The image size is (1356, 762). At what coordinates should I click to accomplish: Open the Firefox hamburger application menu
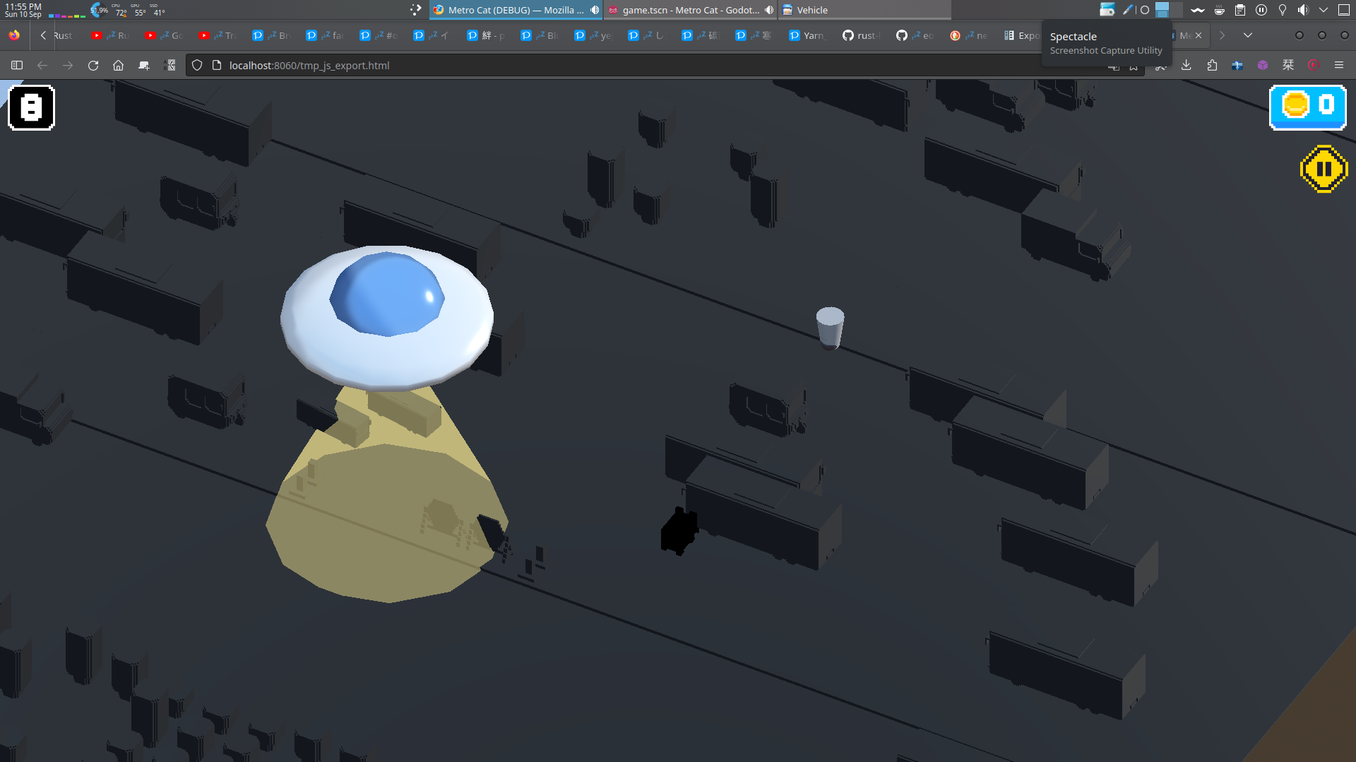click(x=1338, y=65)
